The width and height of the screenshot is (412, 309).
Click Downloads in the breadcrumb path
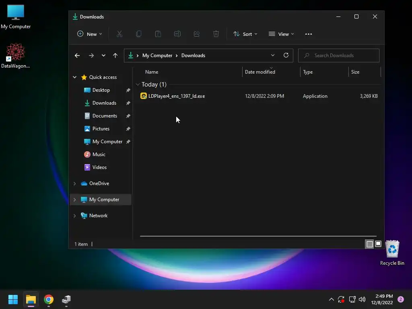(193, 56)
